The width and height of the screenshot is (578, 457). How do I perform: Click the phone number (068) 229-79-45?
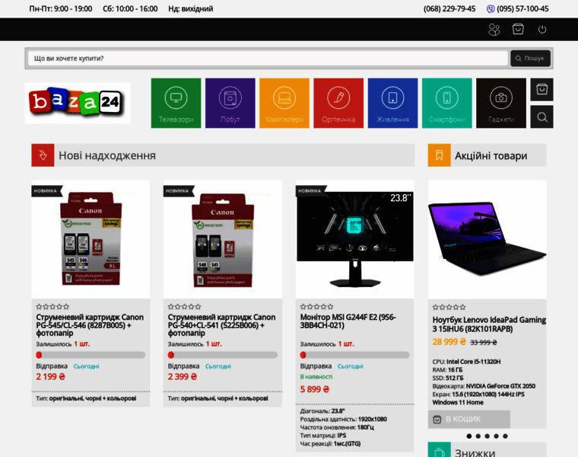click(x=449, y=9)
